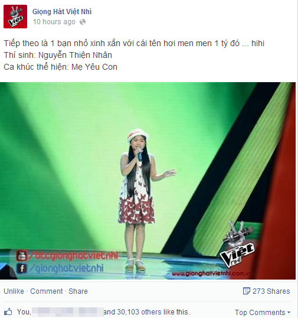Click the gionghatvietnhi.com.vn watermark text
Image resolution: width=298 pixels, height=318 pixels.
(x=211, y=274)
